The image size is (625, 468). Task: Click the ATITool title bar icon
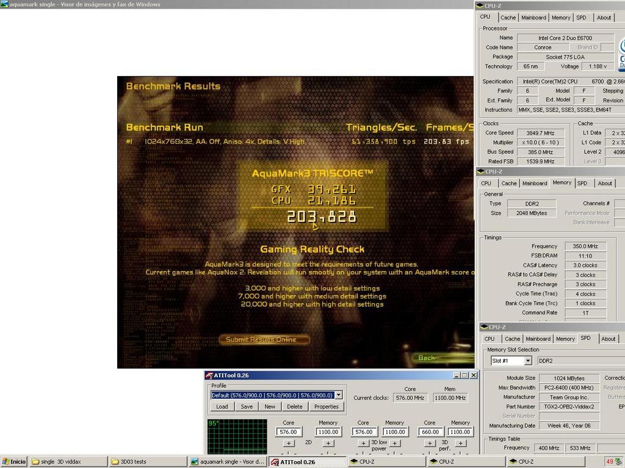(209, 375)
